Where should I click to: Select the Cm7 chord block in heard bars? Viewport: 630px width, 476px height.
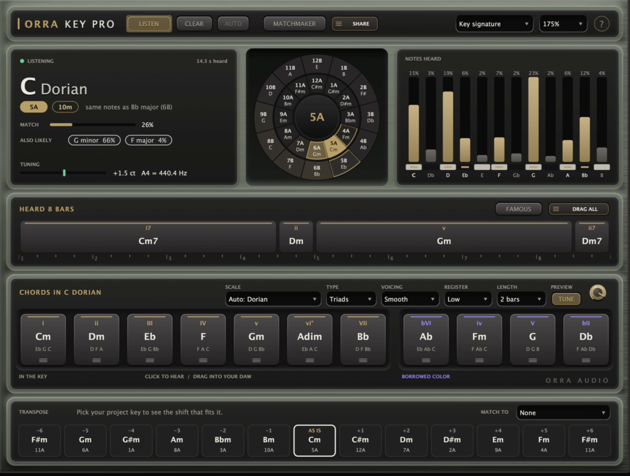point(148,237)
